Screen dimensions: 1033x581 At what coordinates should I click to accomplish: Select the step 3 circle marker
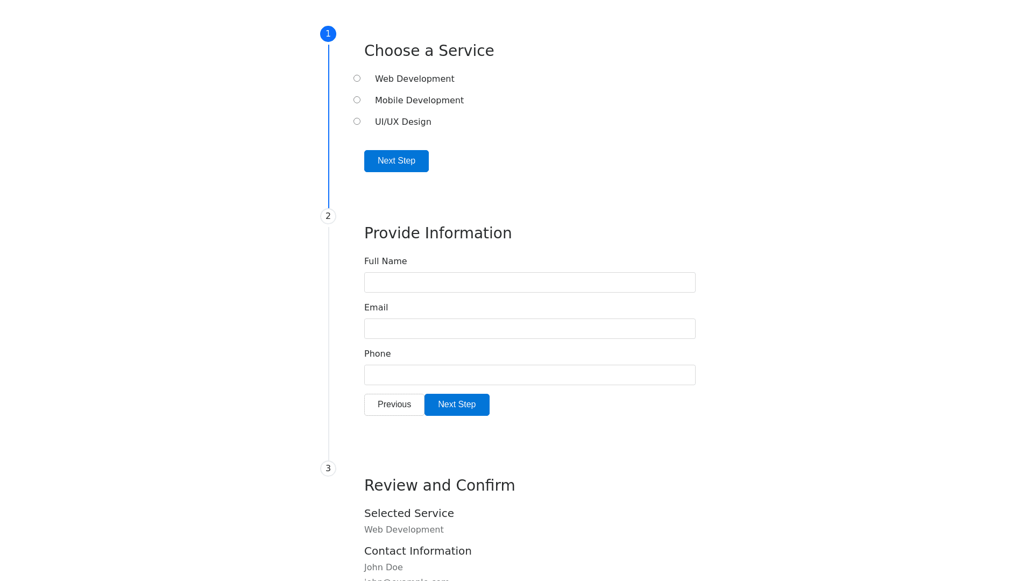328,469
